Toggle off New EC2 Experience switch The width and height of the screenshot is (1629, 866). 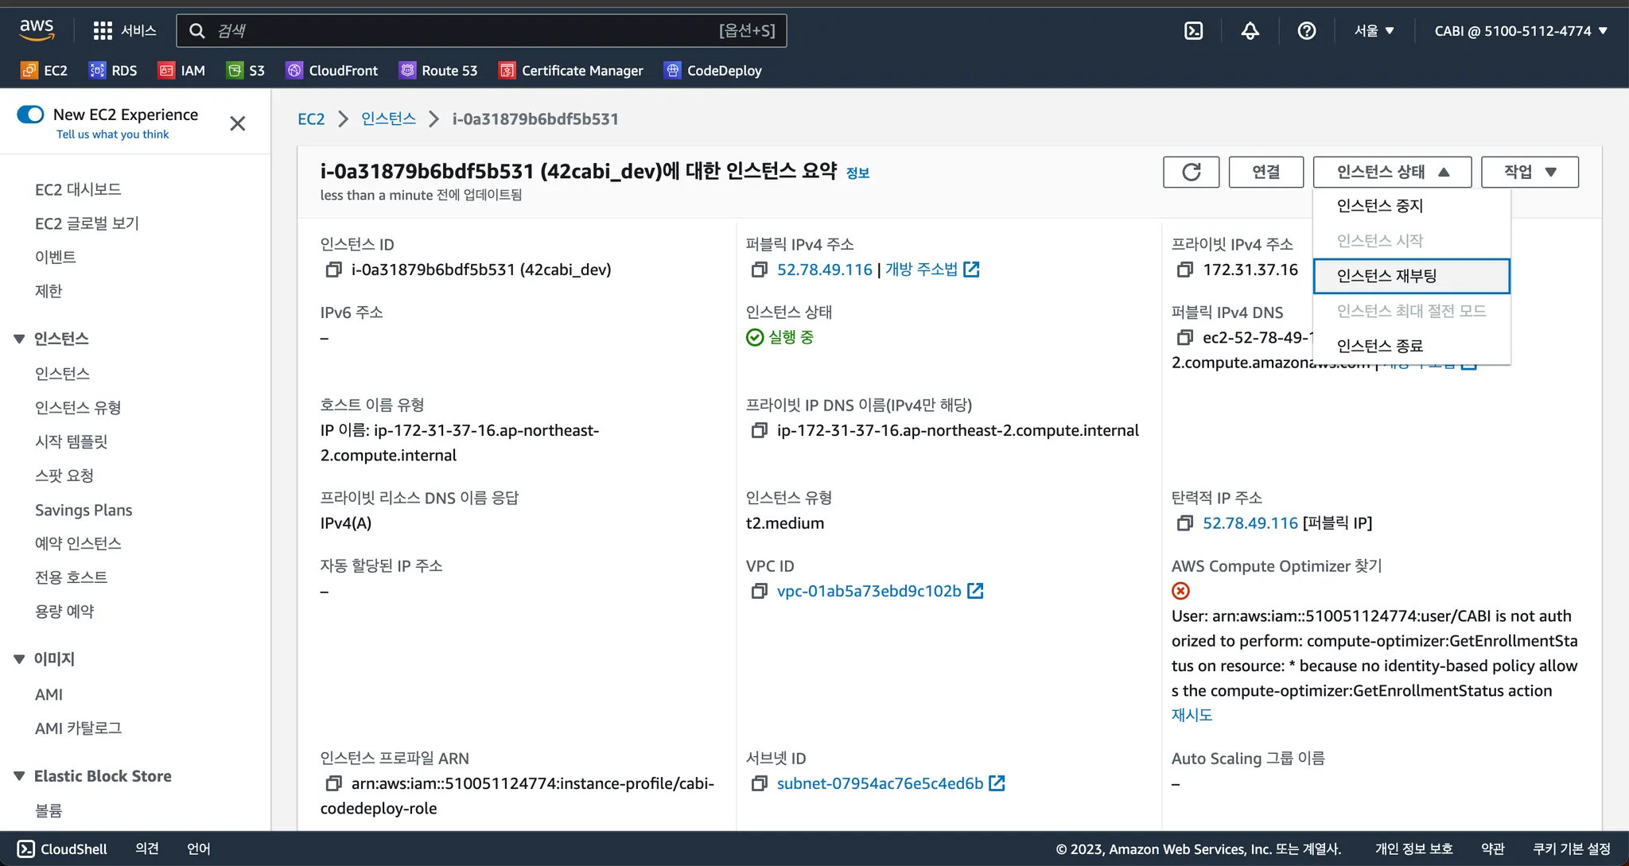30,115
